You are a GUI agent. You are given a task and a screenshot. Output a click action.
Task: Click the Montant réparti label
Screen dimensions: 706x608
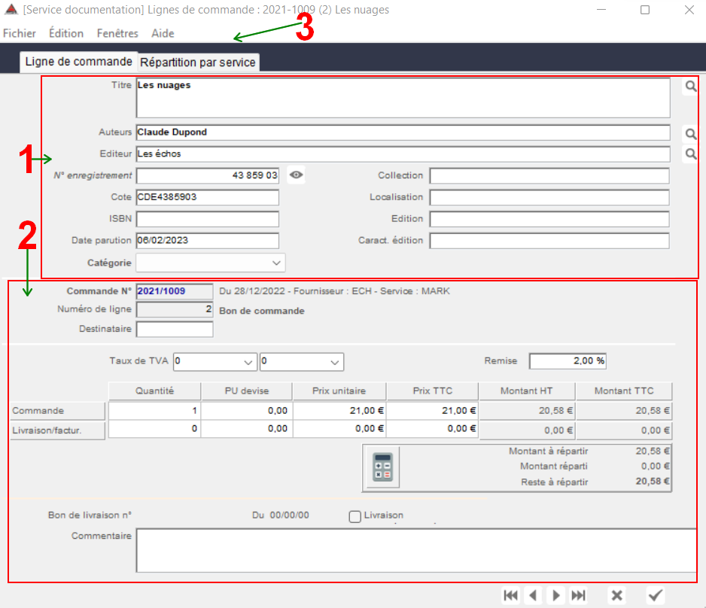click(x=554, y=467)
